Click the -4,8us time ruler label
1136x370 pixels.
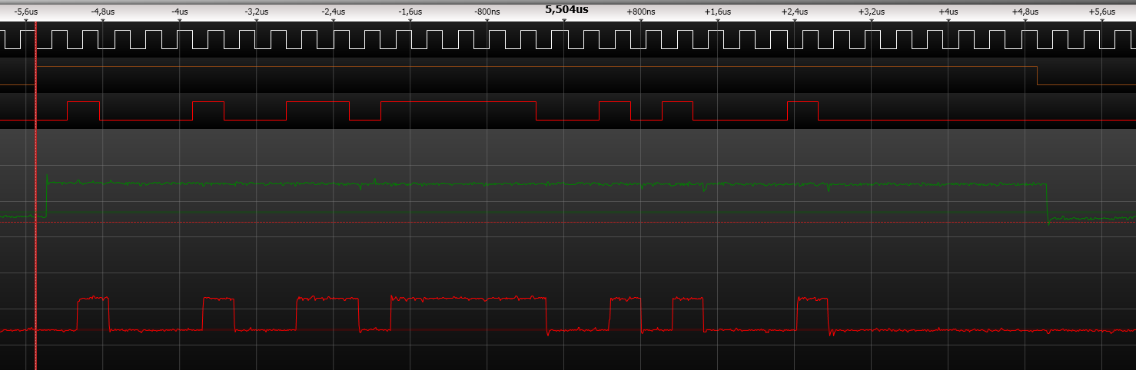pos(102,12)
